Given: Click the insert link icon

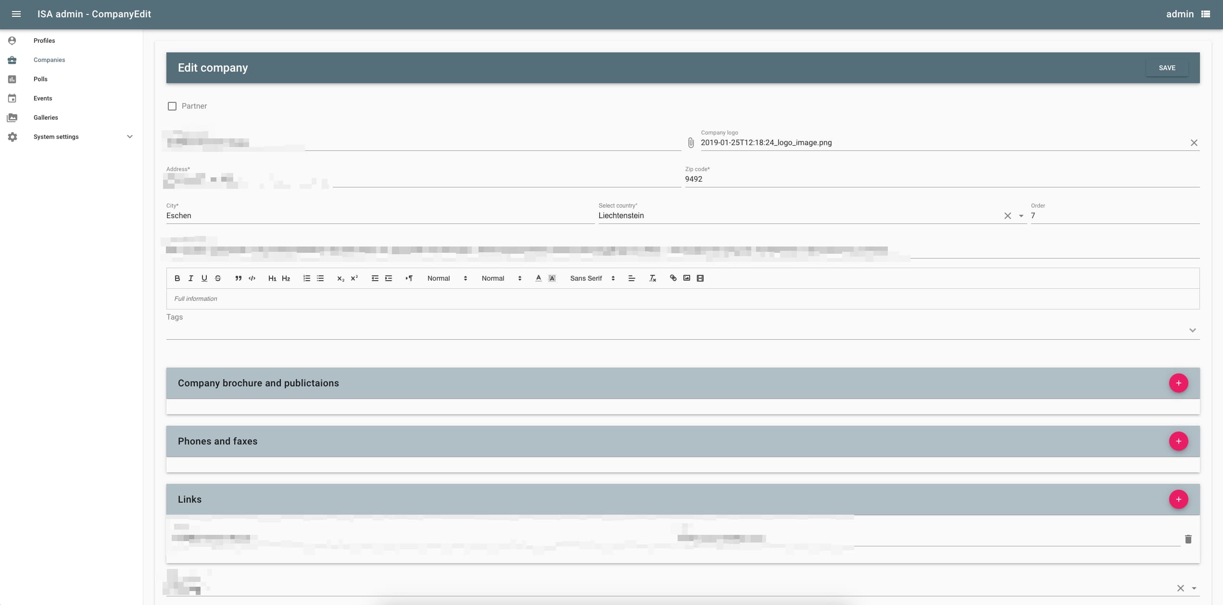Looking at the screenshot, I should coord(673,278).
